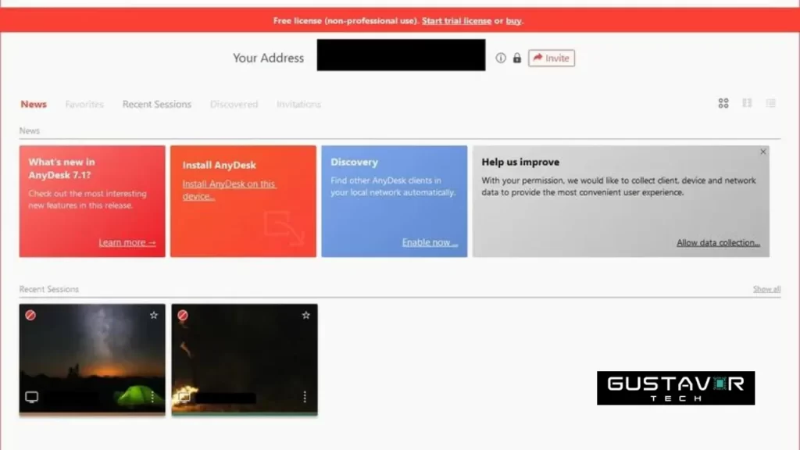Click the buy link in banner

click(x=513, y=21)
